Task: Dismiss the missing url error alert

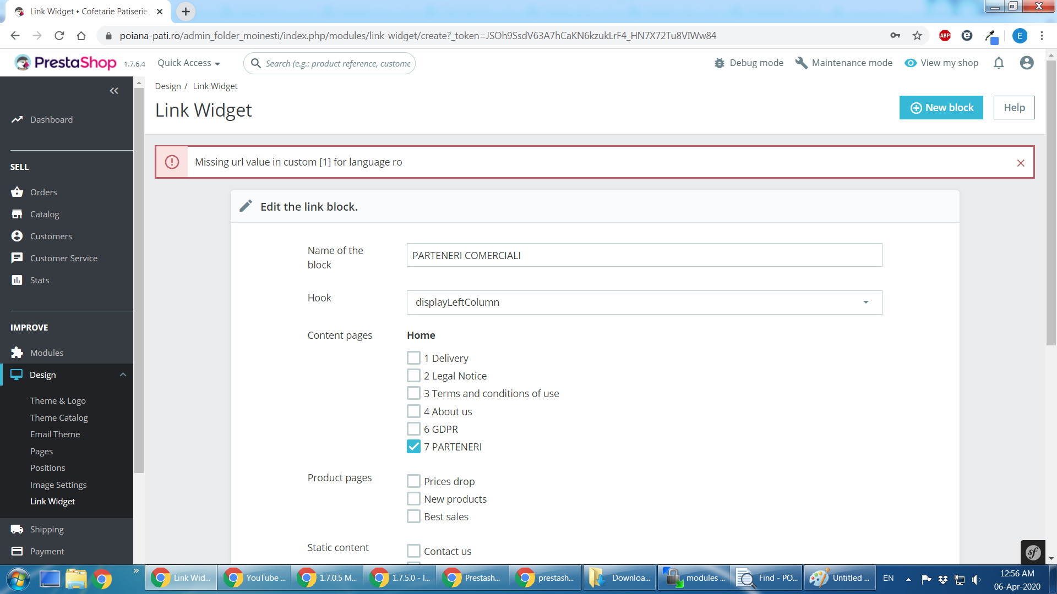Action: (1021, 163)
